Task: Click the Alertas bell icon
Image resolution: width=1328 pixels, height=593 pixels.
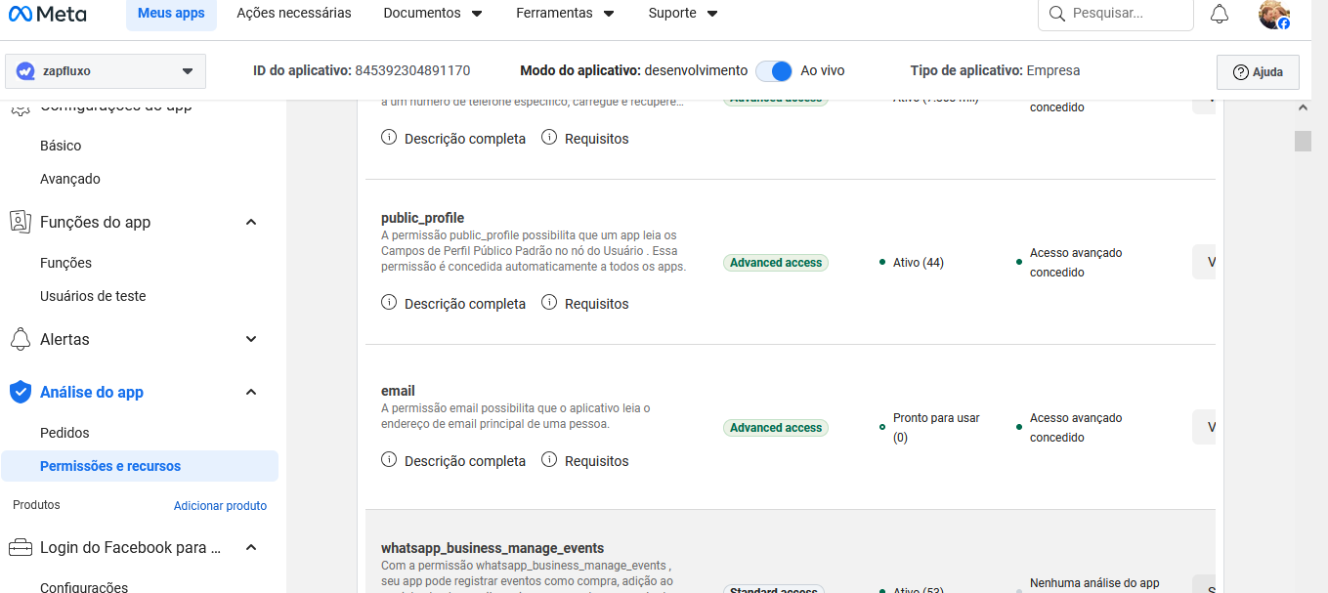Action: coord(20,339)
